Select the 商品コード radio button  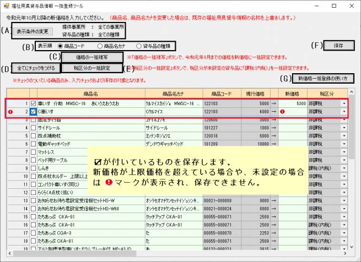point(60,46)
